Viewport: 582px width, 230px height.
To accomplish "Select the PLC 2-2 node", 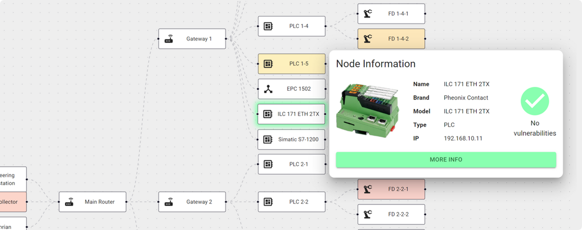I will (x=292, y=202).
